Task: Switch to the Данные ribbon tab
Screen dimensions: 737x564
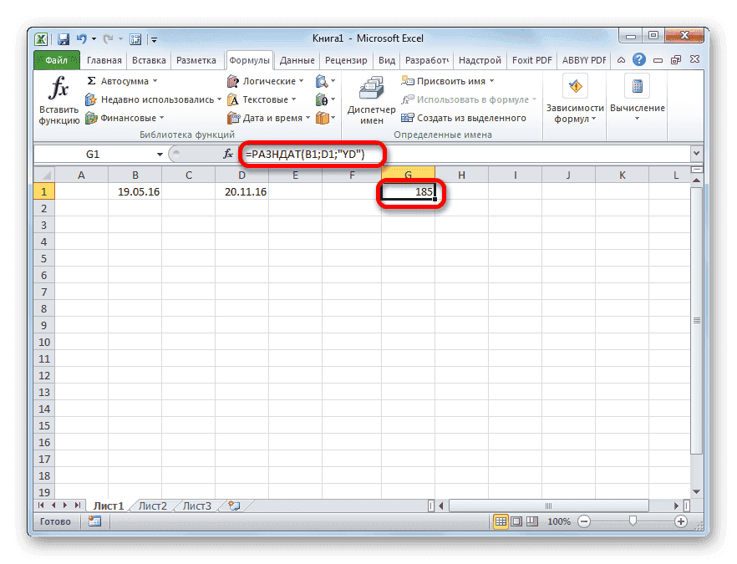Action: (297, 59)
